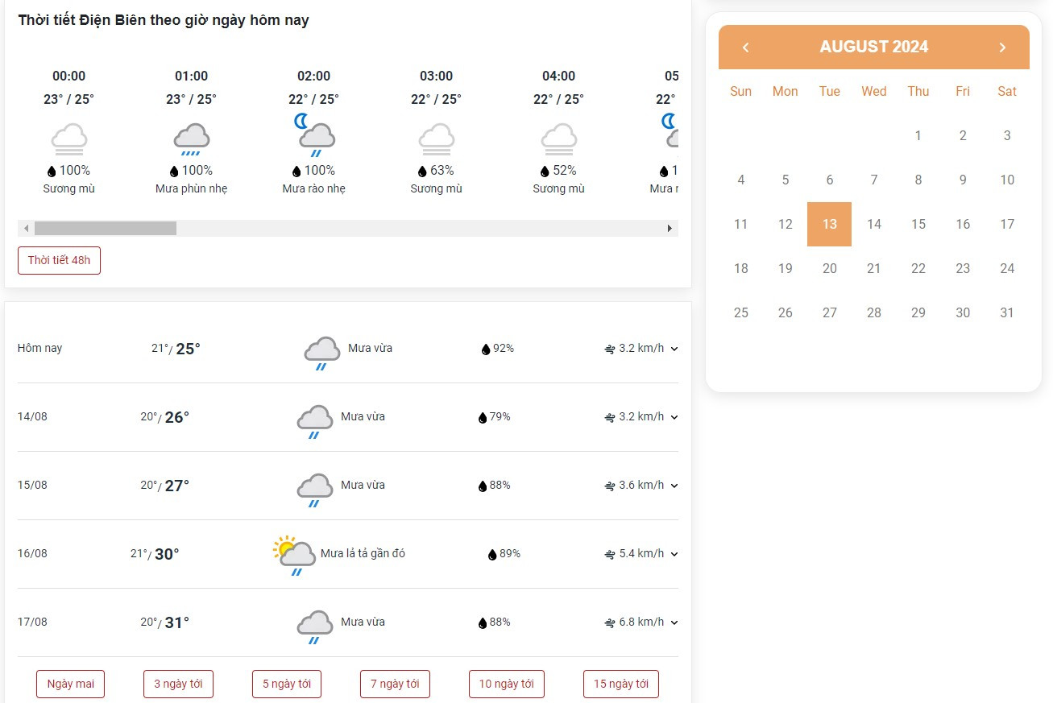The image size is (1053, 703).
Task: Click the humidity drop icon in 15/08 row
Action: (x=483, y=486)
